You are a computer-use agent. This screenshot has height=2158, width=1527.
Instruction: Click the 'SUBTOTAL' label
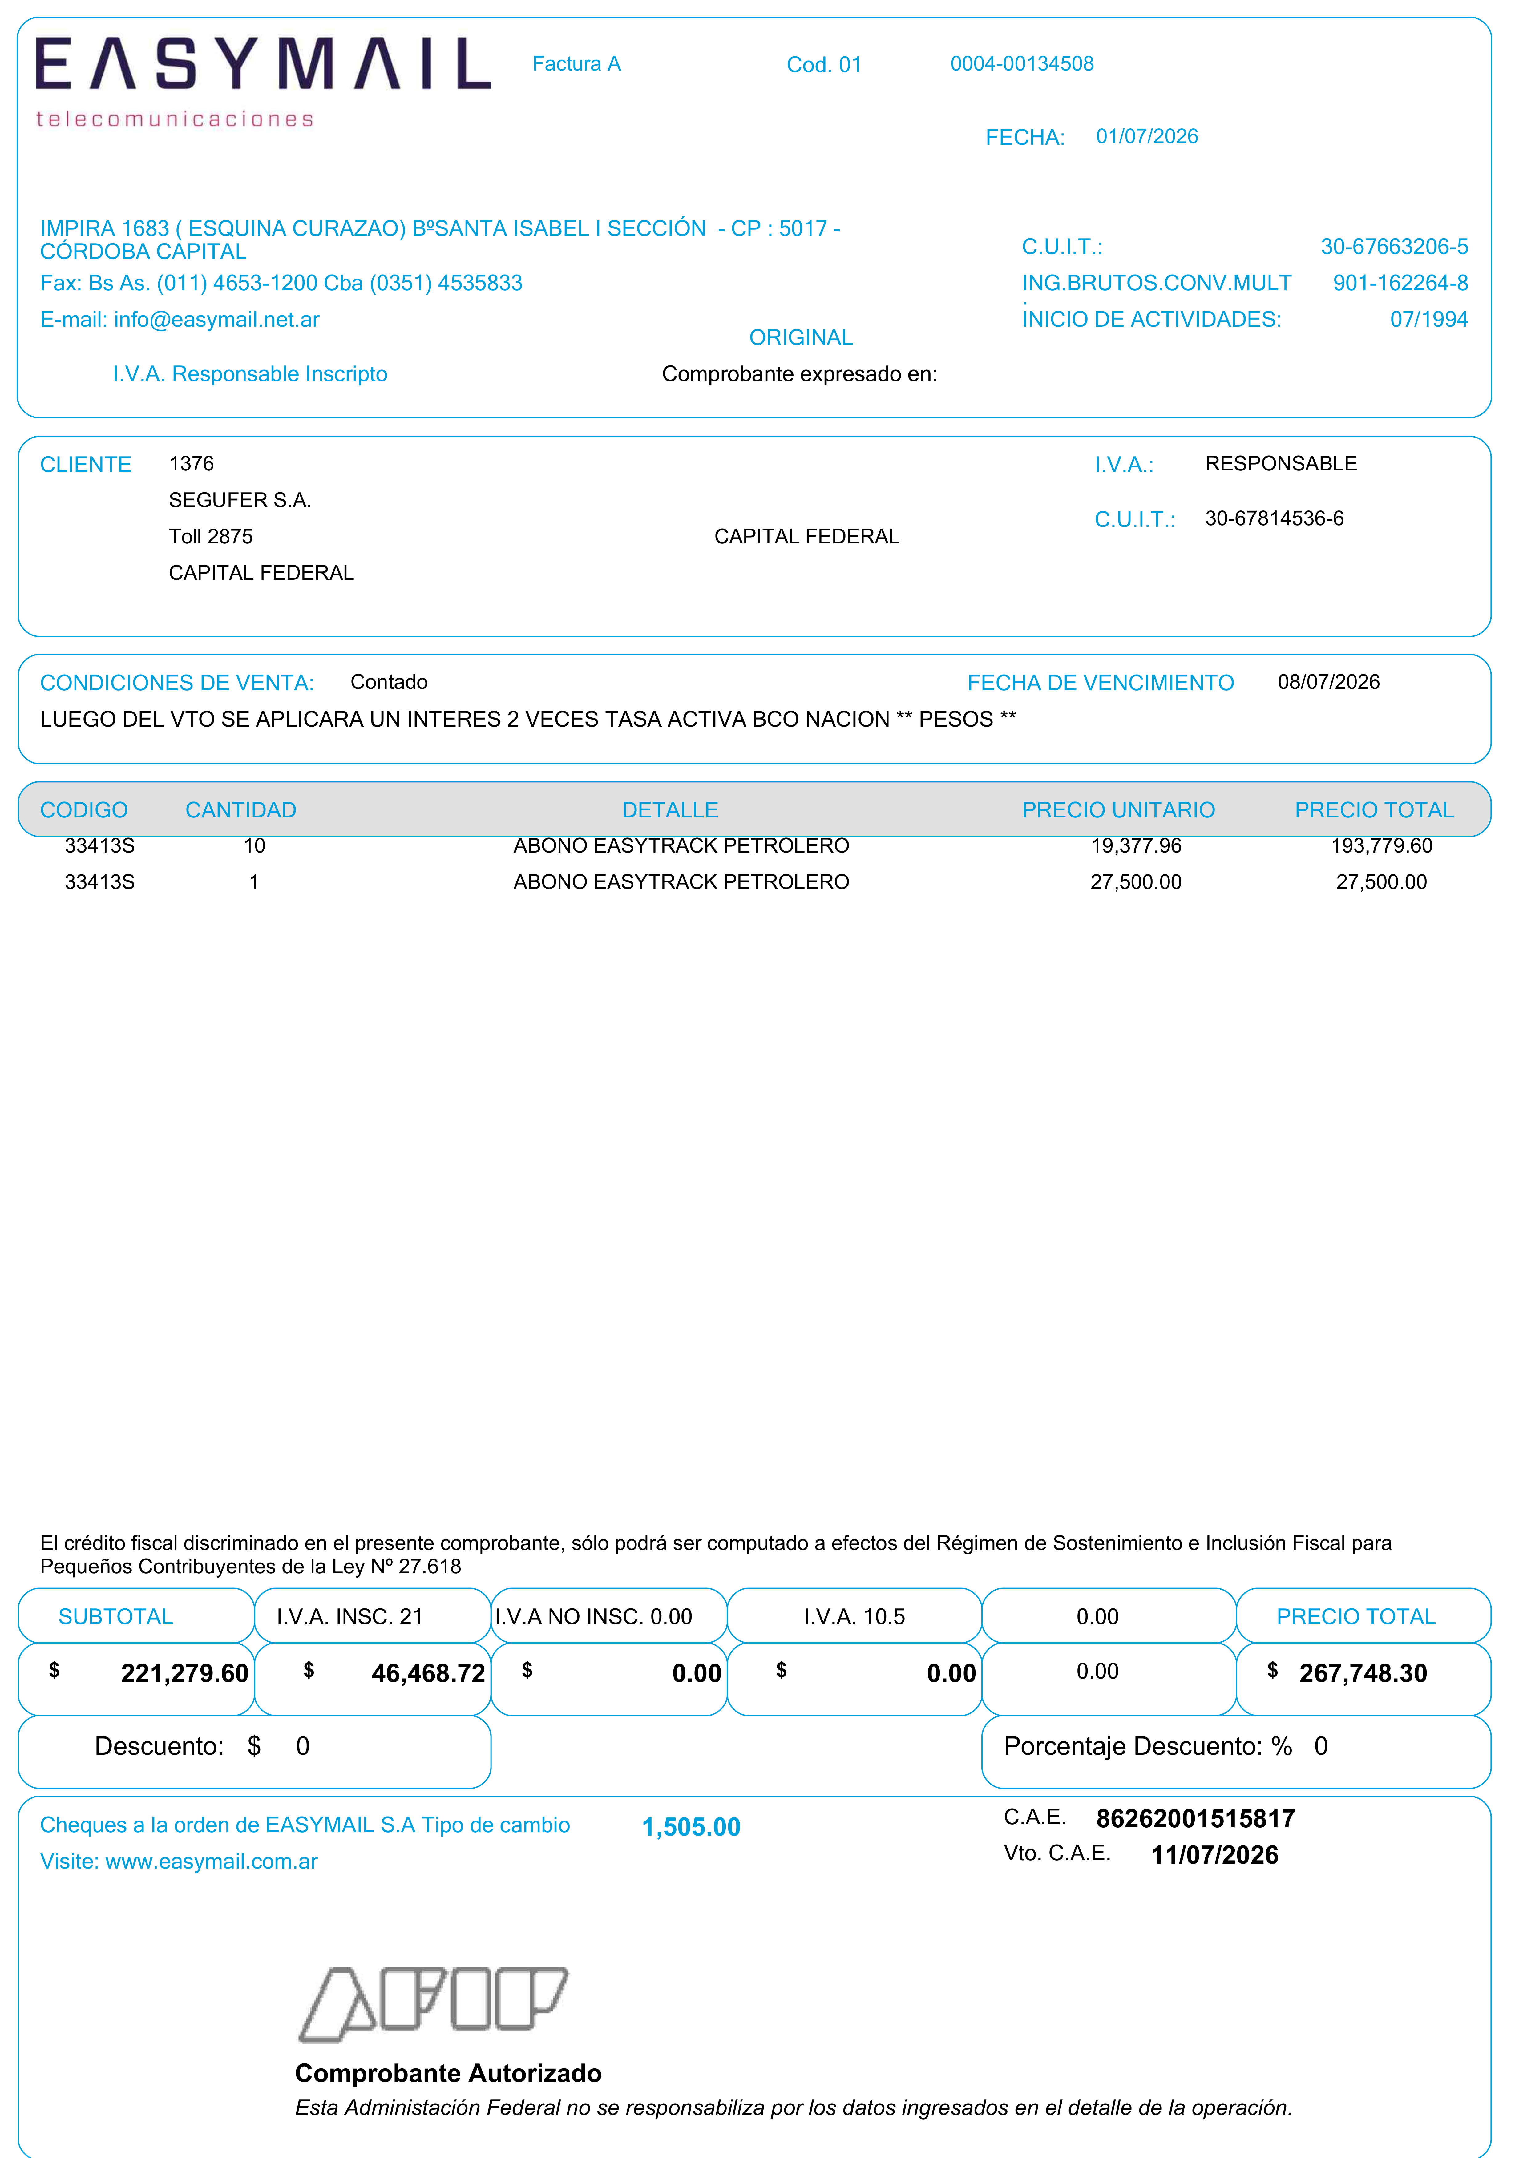click(x=116, y=1617)
